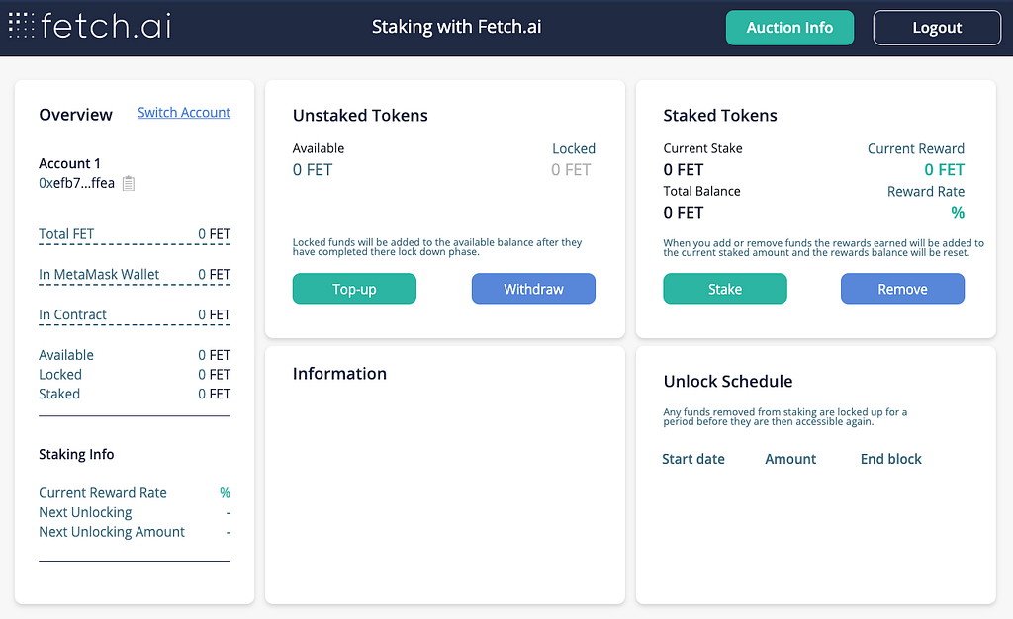Screen dimensions: 1013x619
Task: Click Current Reward Rate percentage value
Action: click(225, 493)
